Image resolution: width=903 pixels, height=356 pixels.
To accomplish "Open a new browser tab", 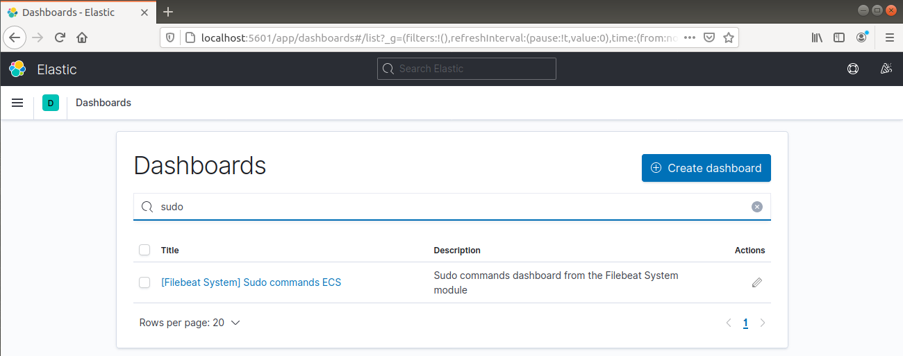I will click(167, 12).
